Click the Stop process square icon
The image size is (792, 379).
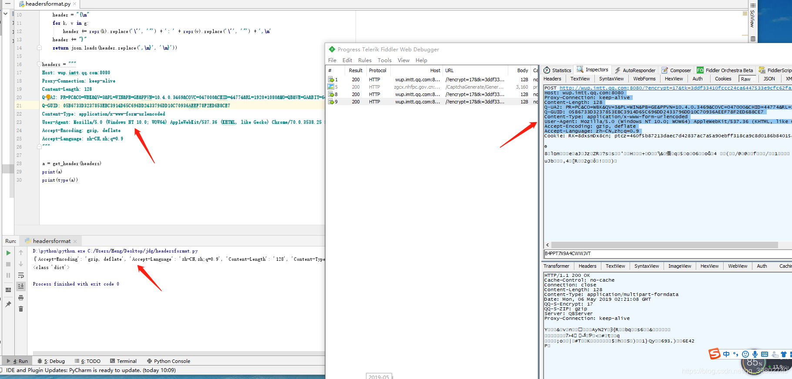(x=8, y=264)
